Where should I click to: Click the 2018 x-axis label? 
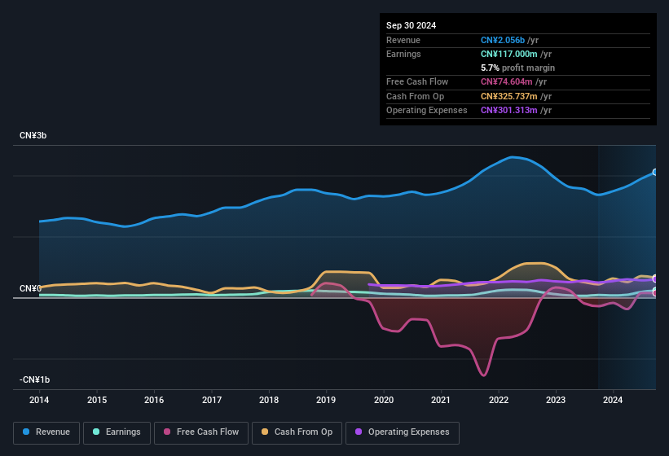pos(269,400)
